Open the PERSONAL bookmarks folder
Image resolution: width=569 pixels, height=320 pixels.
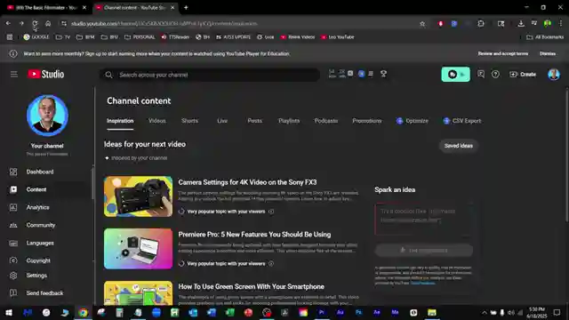[x=140, y=37]
